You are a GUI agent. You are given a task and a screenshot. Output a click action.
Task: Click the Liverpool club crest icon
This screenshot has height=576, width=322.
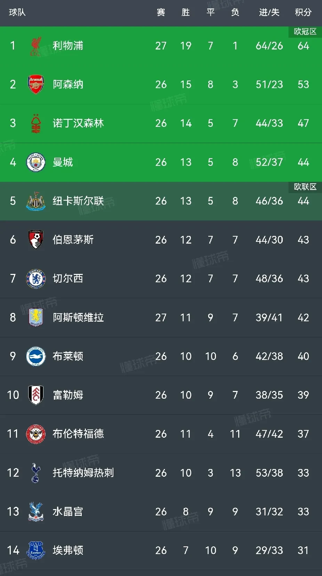(x=35, y=46)
